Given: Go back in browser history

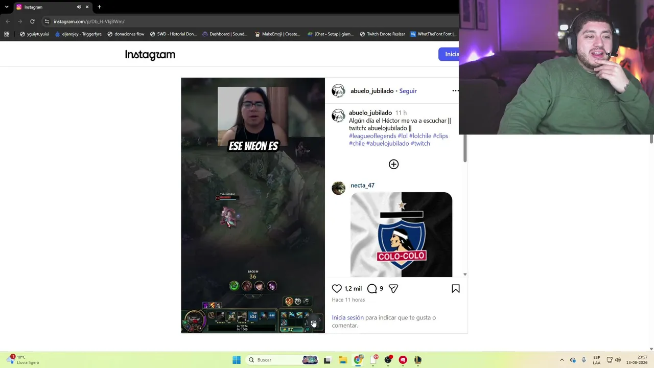Looking at the screenshot, I should pyautogui.click(x=8, y=21).
